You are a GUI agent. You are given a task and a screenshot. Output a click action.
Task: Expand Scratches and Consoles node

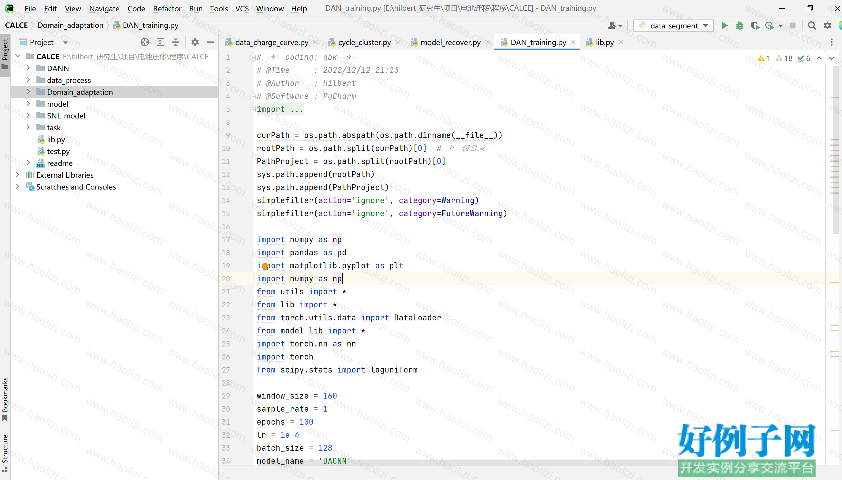pyautogui.click(x=18, y=187)
